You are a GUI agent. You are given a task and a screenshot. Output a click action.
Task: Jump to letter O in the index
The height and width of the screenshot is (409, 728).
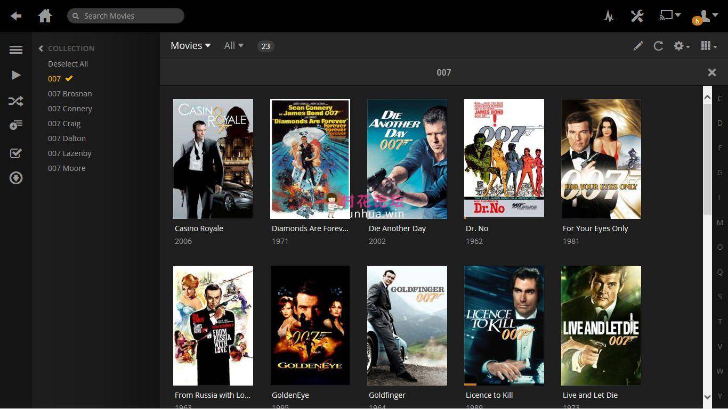pos(719,247)
